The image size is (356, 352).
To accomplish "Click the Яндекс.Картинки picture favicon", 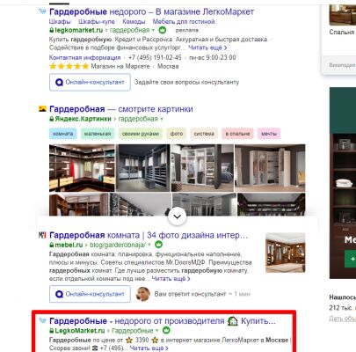I will pos(42,109).
